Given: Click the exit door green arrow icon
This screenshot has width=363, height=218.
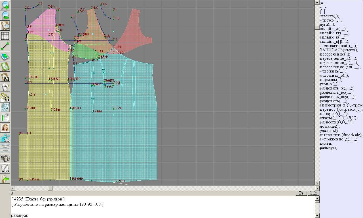Looking at the screenshot, I should [x=5, y=179].
